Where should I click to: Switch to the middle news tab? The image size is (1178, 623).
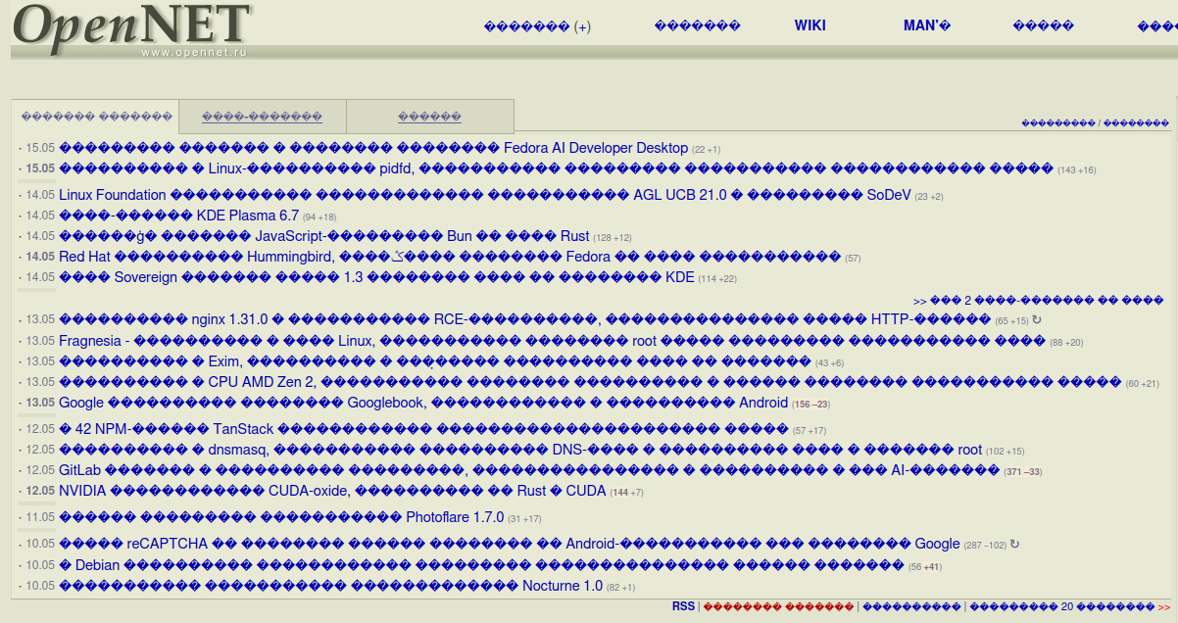point(263,117)
